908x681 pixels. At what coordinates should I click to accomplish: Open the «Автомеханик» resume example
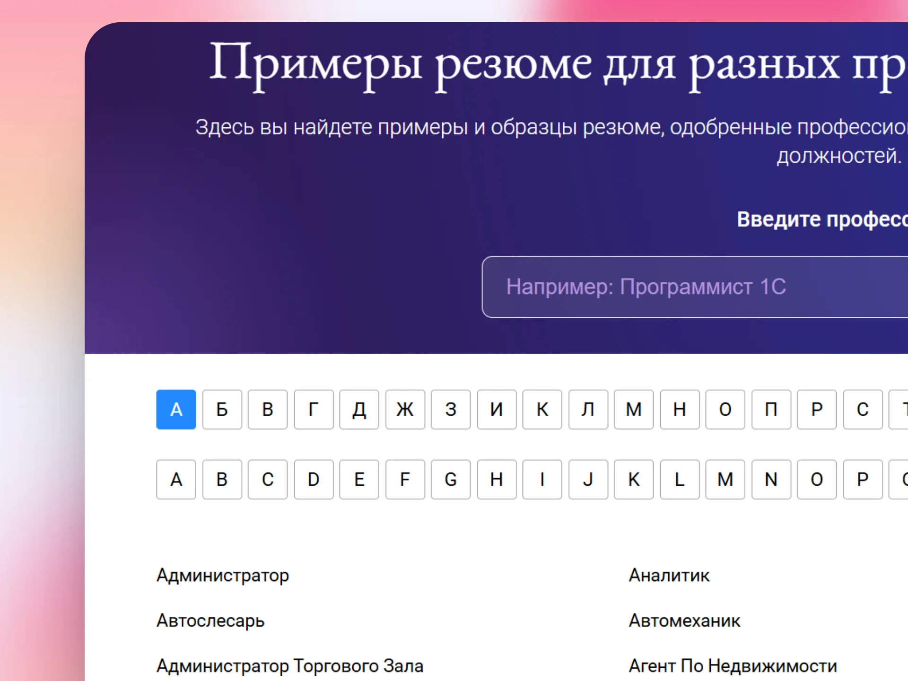point(684,621)
